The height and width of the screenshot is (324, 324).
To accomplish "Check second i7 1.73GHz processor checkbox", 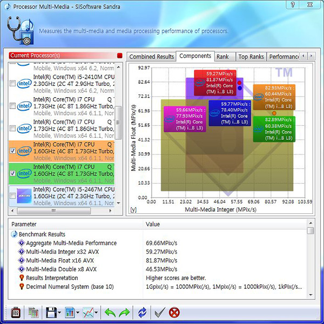I will click(x=12, y=129).
